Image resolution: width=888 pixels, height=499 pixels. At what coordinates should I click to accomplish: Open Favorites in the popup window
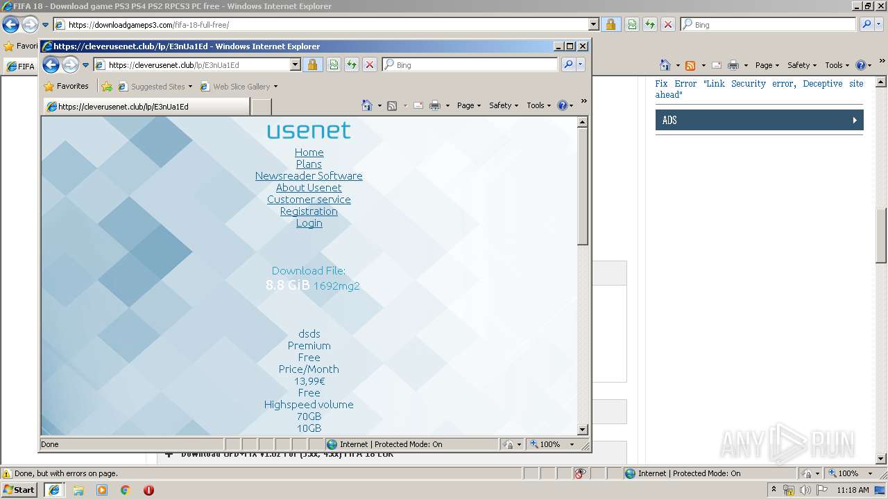pos(67,86)
